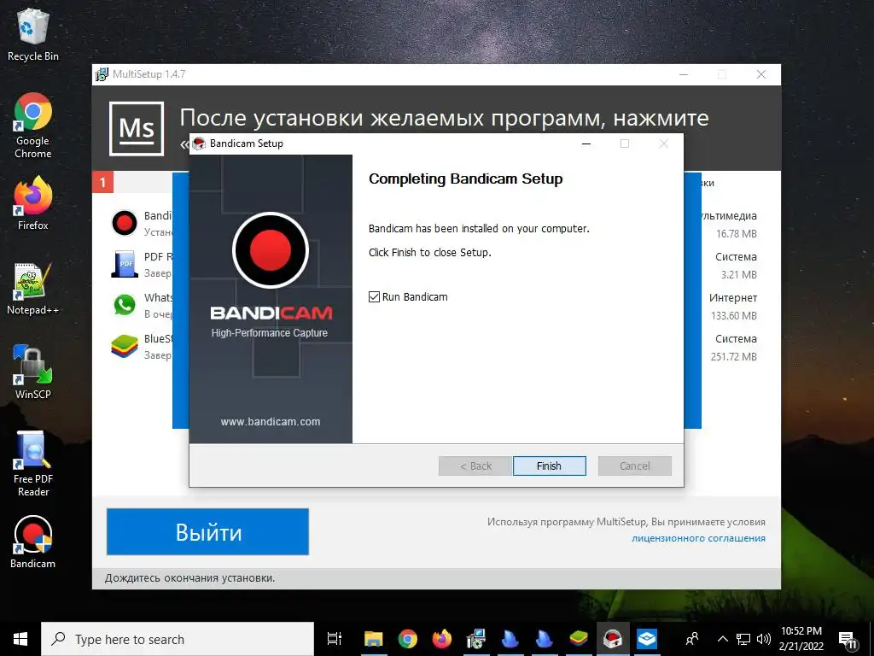Click the MultiSetup title bar icon
The height and width of the screenshot is (656, 874).
[102, 74]
